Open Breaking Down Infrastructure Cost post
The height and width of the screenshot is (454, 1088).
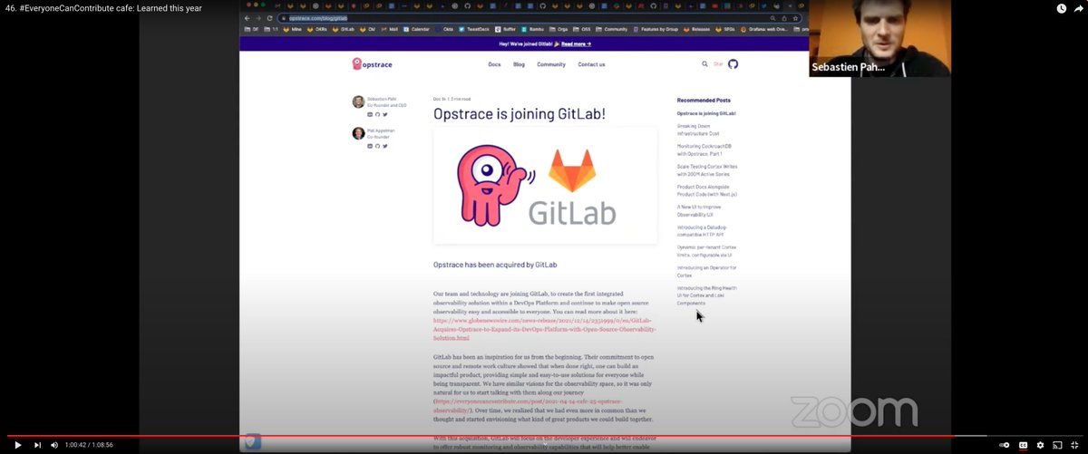(699, 130)
